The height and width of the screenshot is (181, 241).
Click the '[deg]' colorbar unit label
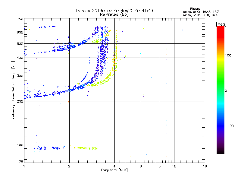[x=221, y=24]
